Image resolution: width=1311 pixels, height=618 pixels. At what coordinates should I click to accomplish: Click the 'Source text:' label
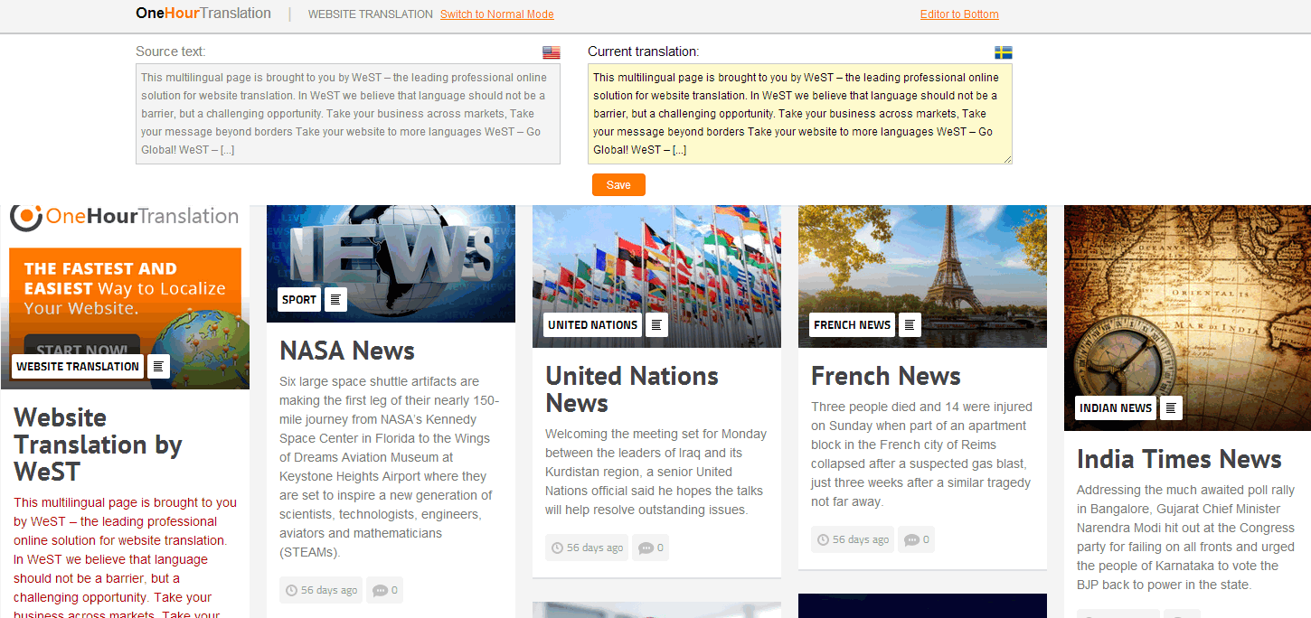tap(171, 51)
